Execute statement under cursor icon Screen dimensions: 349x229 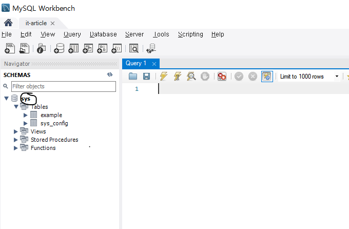point(178,76)
